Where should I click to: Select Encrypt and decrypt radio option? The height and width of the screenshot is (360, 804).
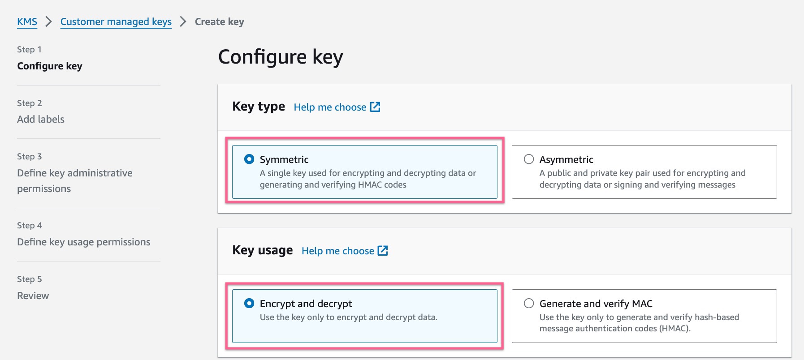tap(249, 303)
